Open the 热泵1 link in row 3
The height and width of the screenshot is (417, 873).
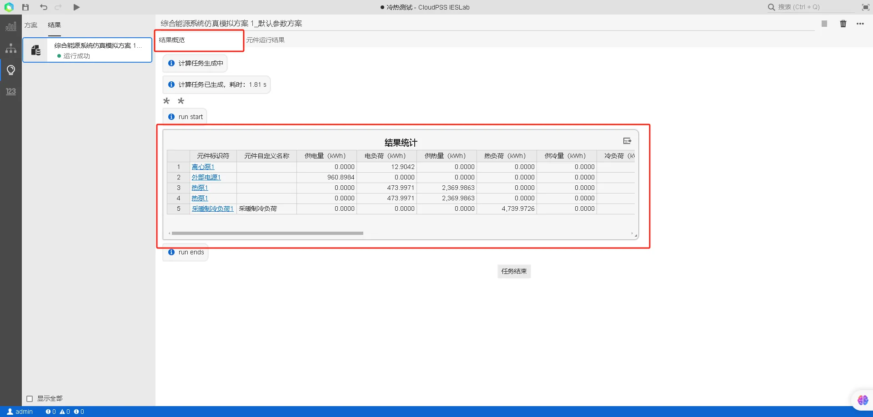200,188
